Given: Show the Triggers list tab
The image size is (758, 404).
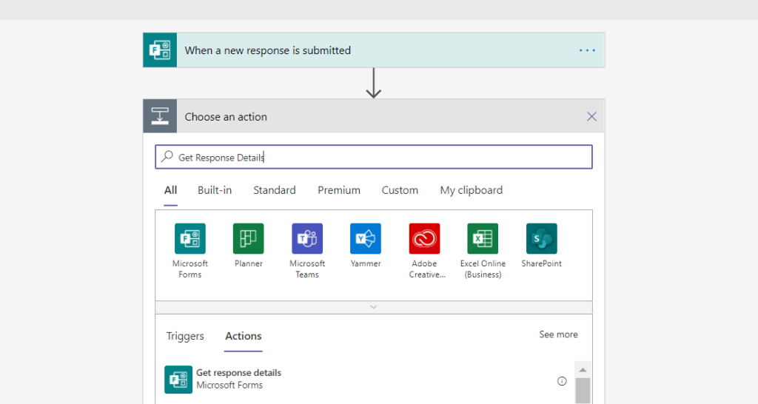Looking at the screenshot, I should tap(185, 336).
